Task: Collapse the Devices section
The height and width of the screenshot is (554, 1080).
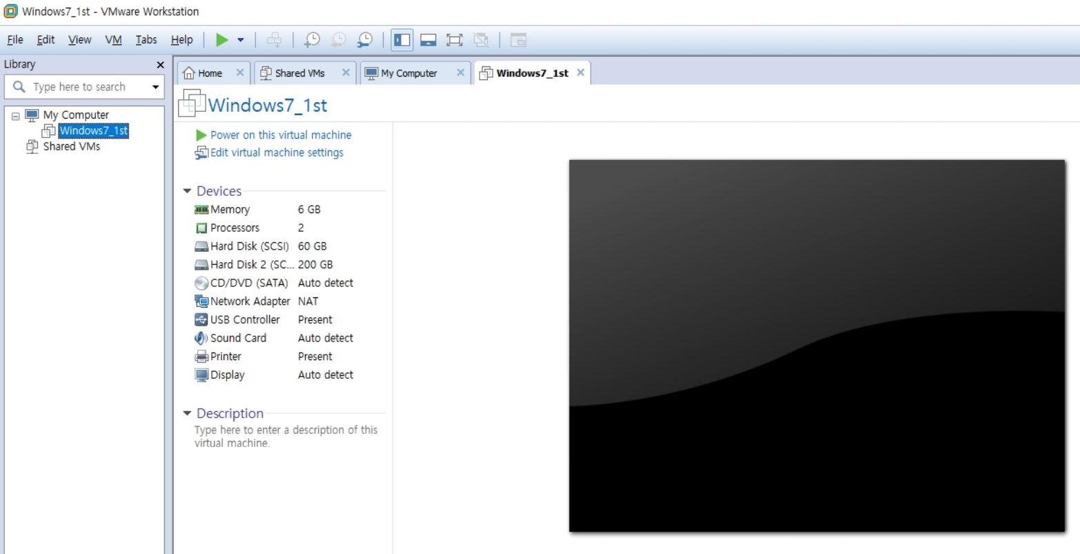Action: click(187, 191)
